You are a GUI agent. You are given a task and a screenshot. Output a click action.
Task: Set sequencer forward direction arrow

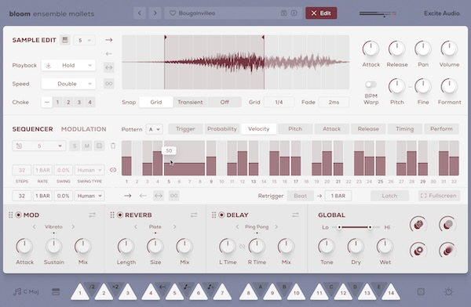click(128, 196)
